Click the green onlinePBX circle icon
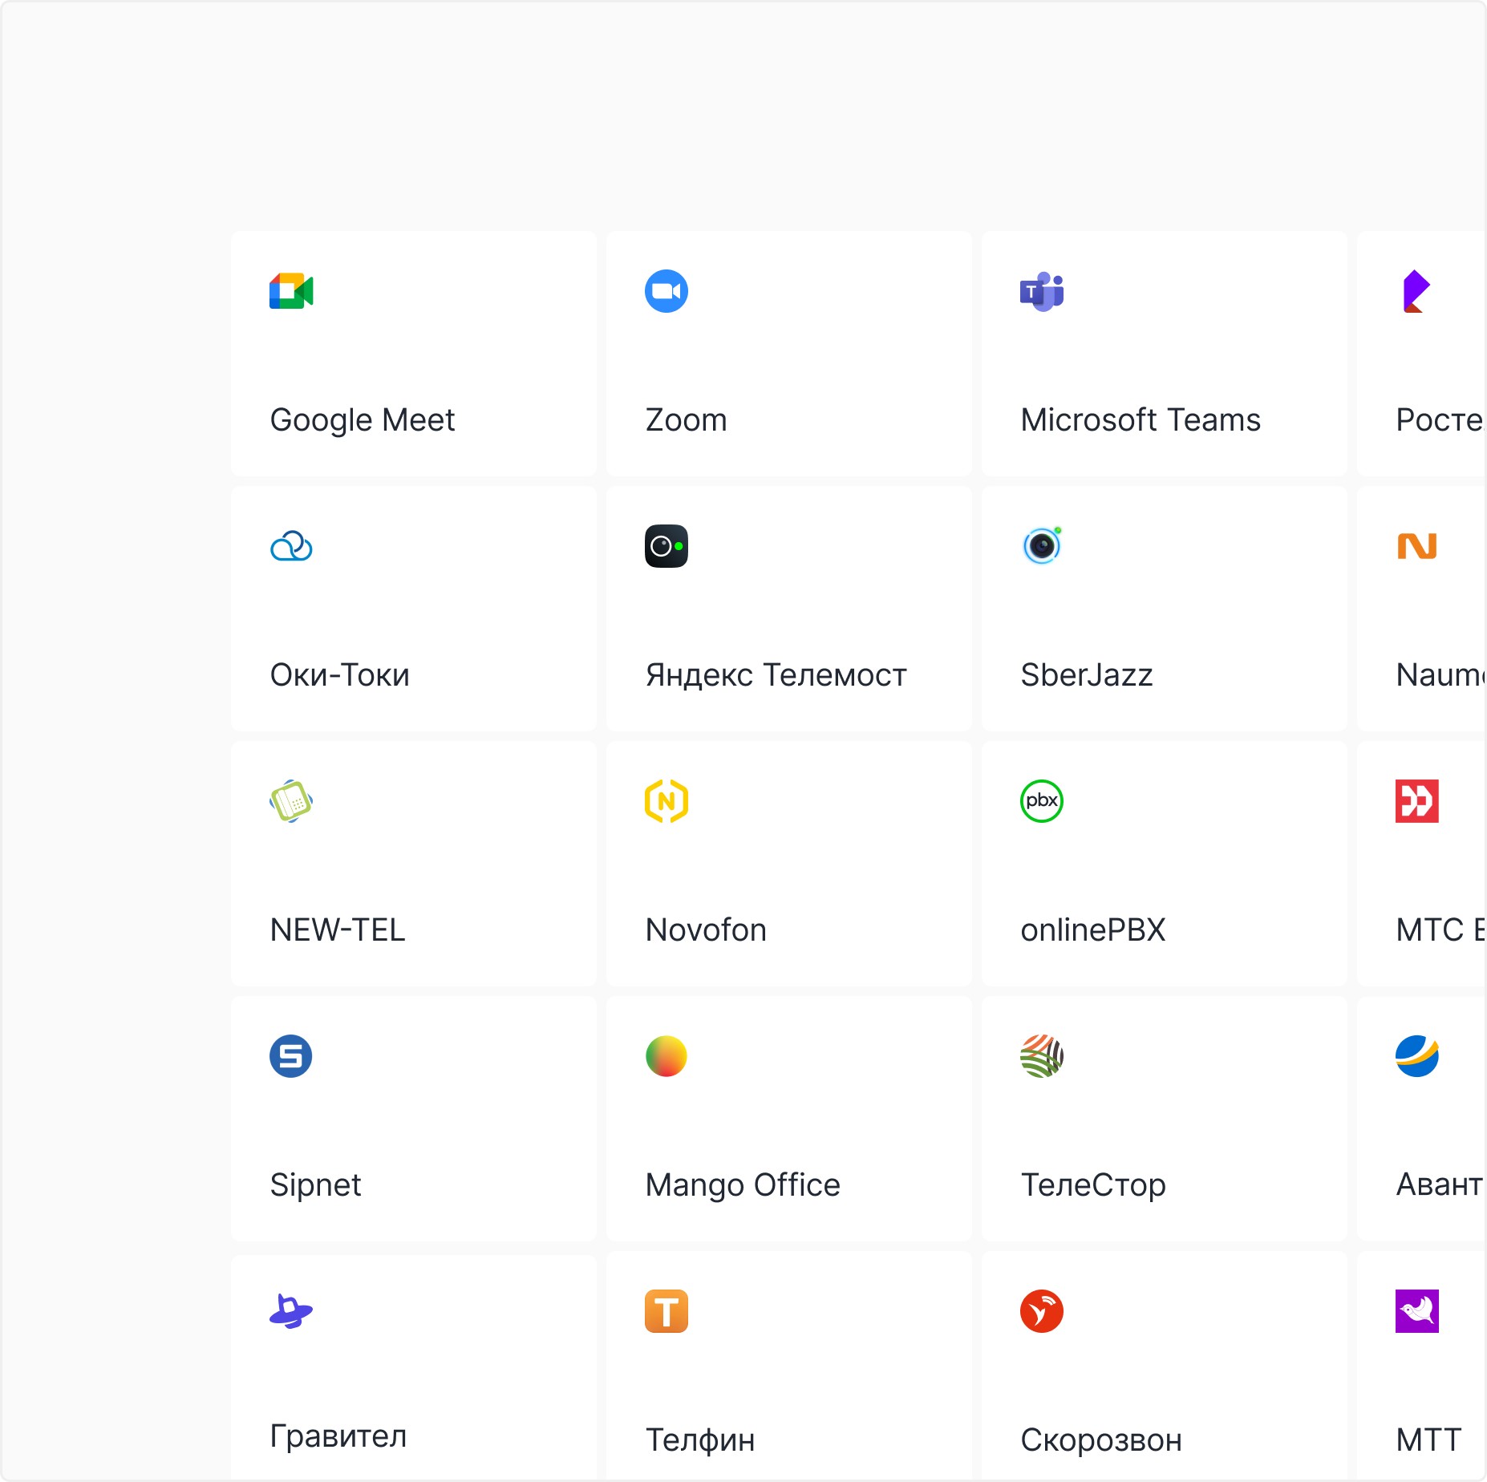The width and height of the screenshot is (1487, 1482). tap(1042, 801)
